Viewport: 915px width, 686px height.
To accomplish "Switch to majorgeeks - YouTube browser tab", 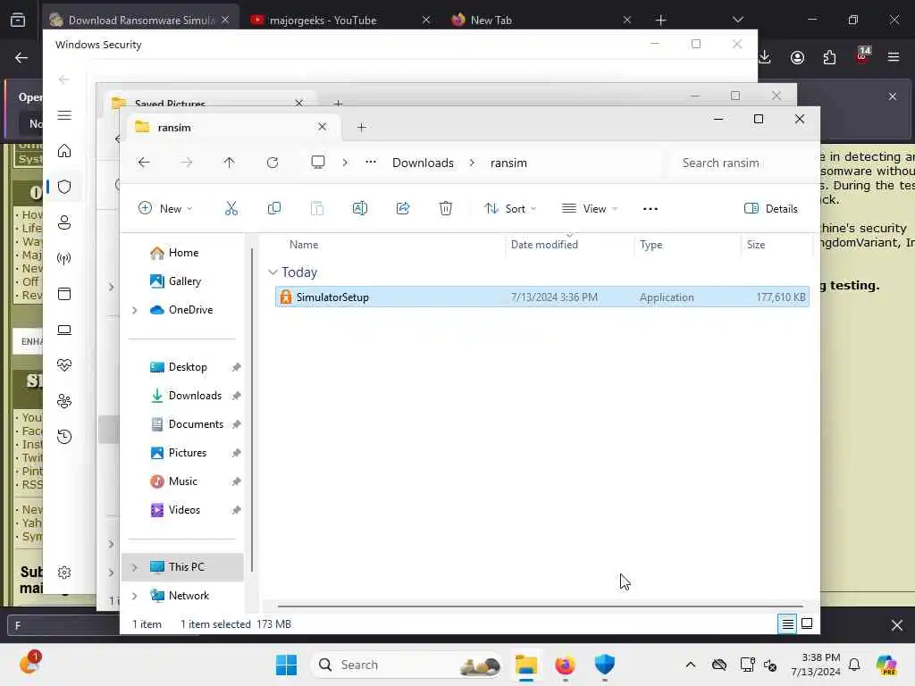I will (341, 20).
